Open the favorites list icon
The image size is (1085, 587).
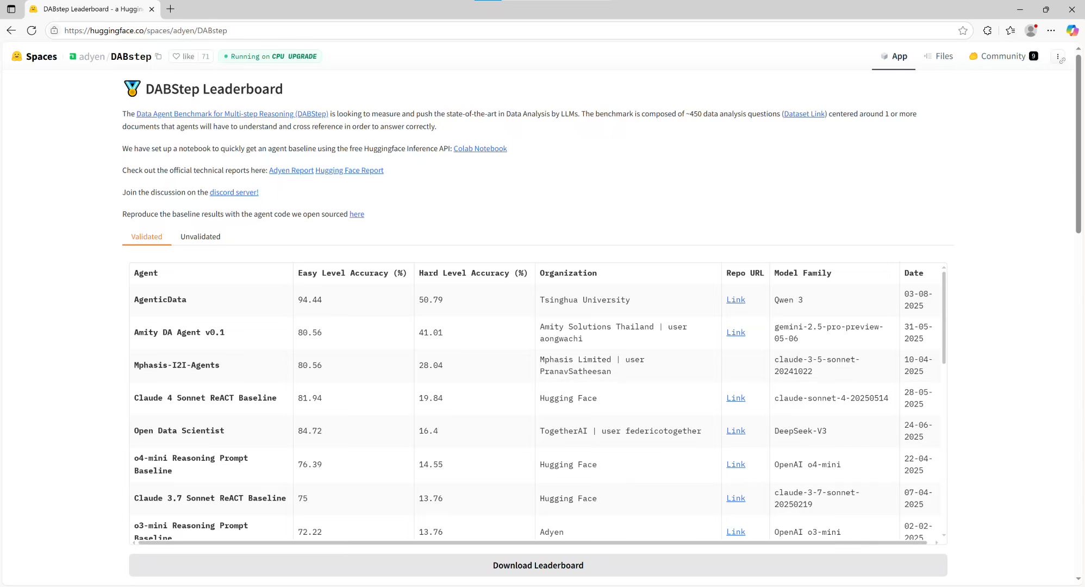point(1010,30)
